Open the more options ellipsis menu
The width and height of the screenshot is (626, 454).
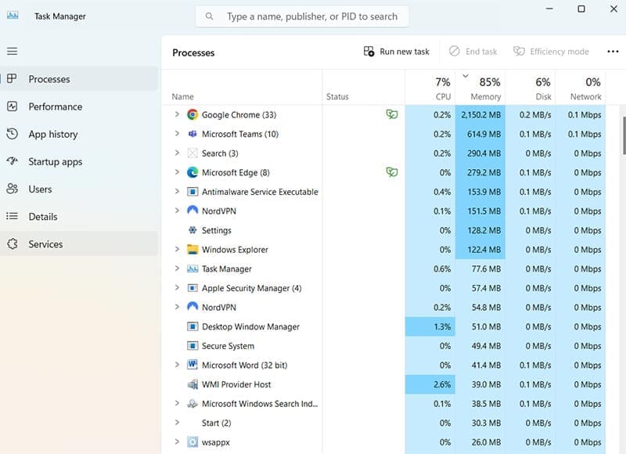tap(609, 51)
